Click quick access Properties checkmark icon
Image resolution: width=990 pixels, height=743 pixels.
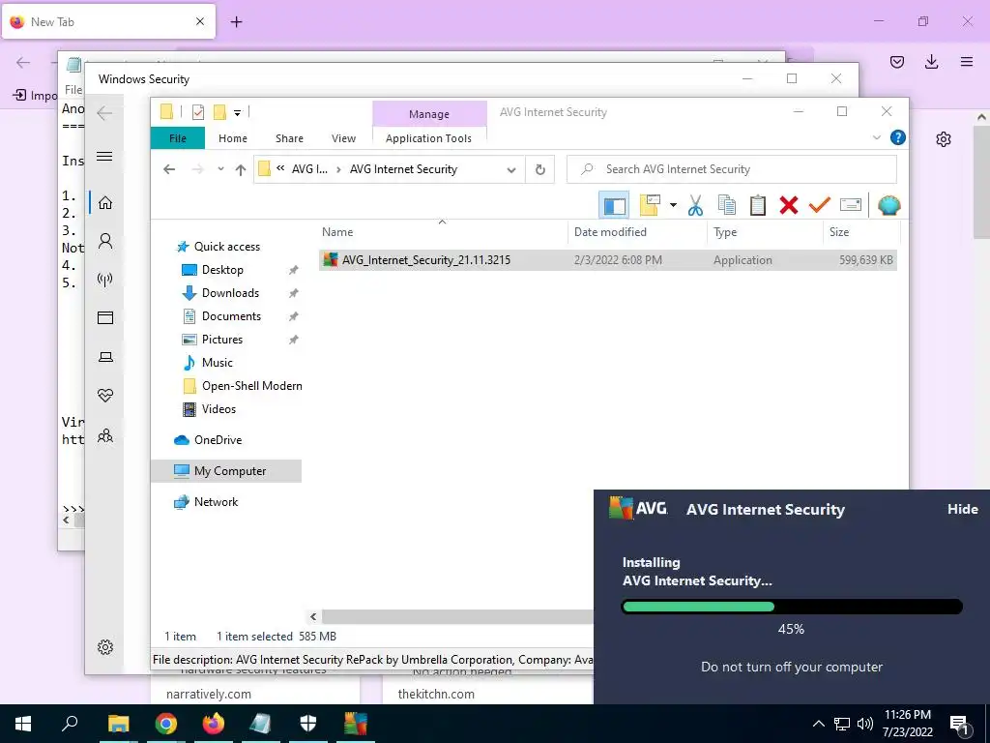pos(198,112)
